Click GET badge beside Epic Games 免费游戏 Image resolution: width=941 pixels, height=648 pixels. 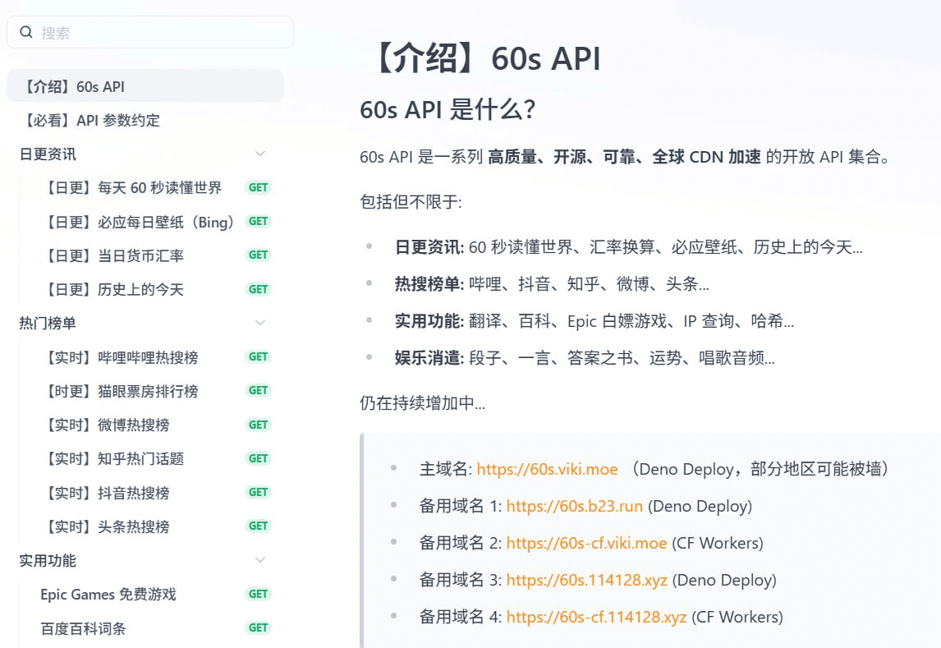pyautogui.click(x=259, y=594)
